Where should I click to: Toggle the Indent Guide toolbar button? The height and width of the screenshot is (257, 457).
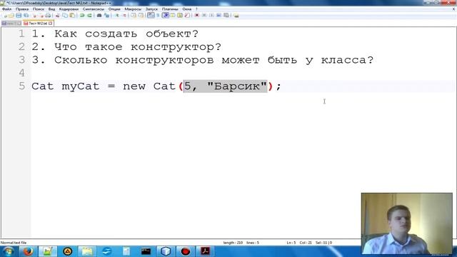point(165,15)
